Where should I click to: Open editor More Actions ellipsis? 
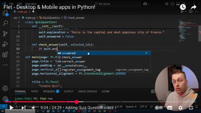click(196, 11)
